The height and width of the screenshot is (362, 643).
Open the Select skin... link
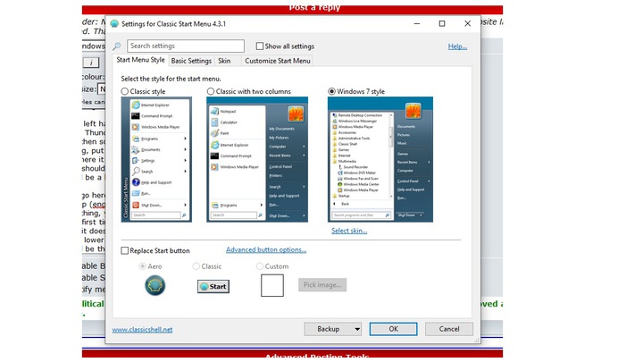tap(349, 231)
